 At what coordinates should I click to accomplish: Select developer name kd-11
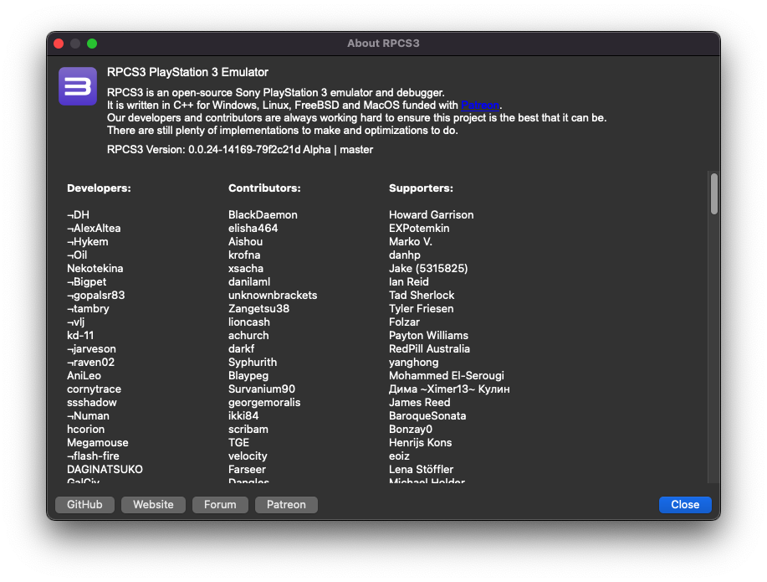click(x=80, y=336)
